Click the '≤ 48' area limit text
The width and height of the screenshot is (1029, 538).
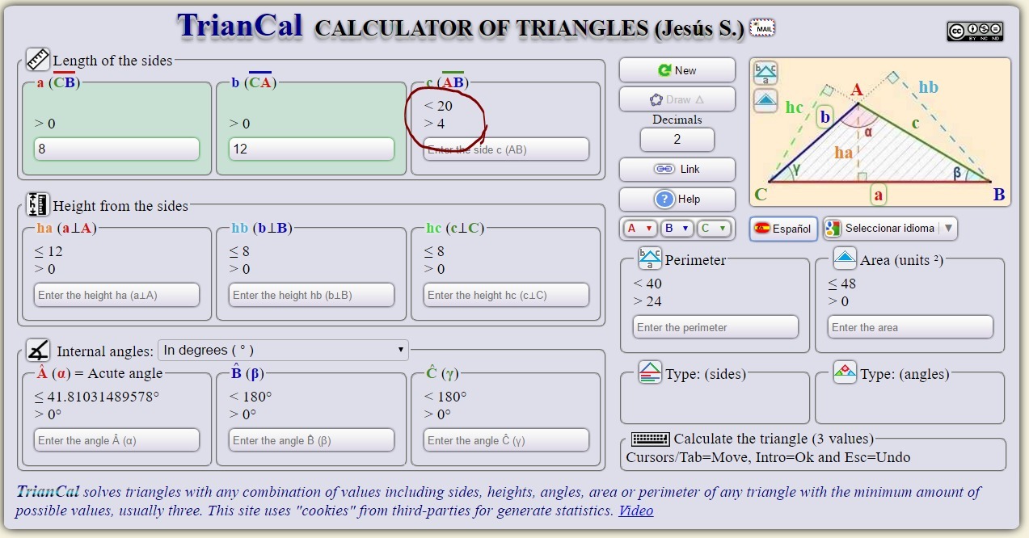pos(842,284)
